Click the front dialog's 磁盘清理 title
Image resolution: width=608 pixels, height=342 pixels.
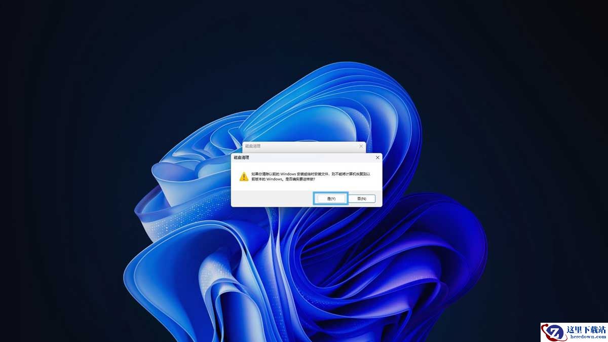click(241, 158)
